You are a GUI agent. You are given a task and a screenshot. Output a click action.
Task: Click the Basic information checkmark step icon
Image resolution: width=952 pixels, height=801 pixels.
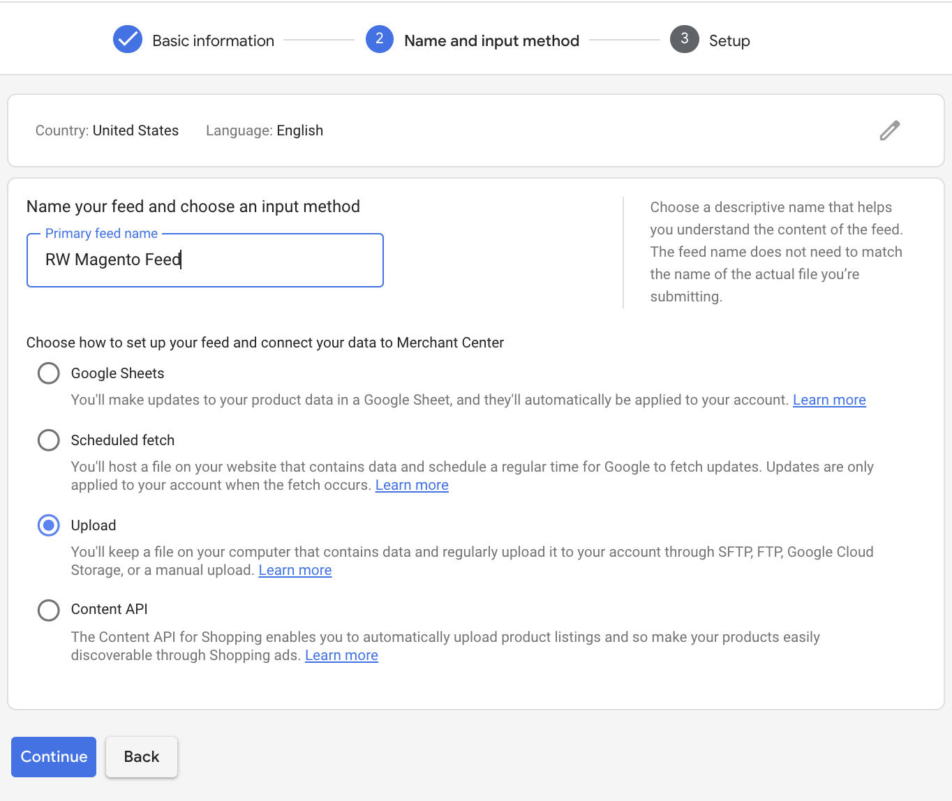(128, 40)
